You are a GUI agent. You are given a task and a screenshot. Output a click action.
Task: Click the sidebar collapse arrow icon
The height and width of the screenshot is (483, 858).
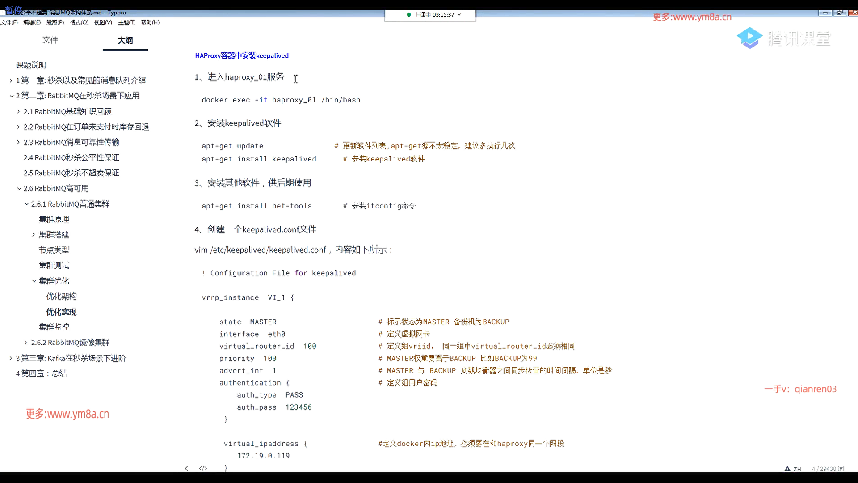click(x=187, y=468)
